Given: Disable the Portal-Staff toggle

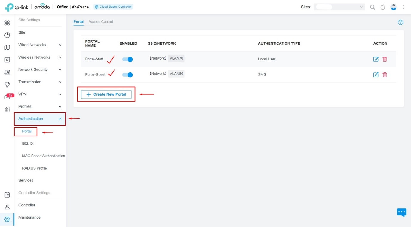Looking at the screenshot, I should 128,60.
